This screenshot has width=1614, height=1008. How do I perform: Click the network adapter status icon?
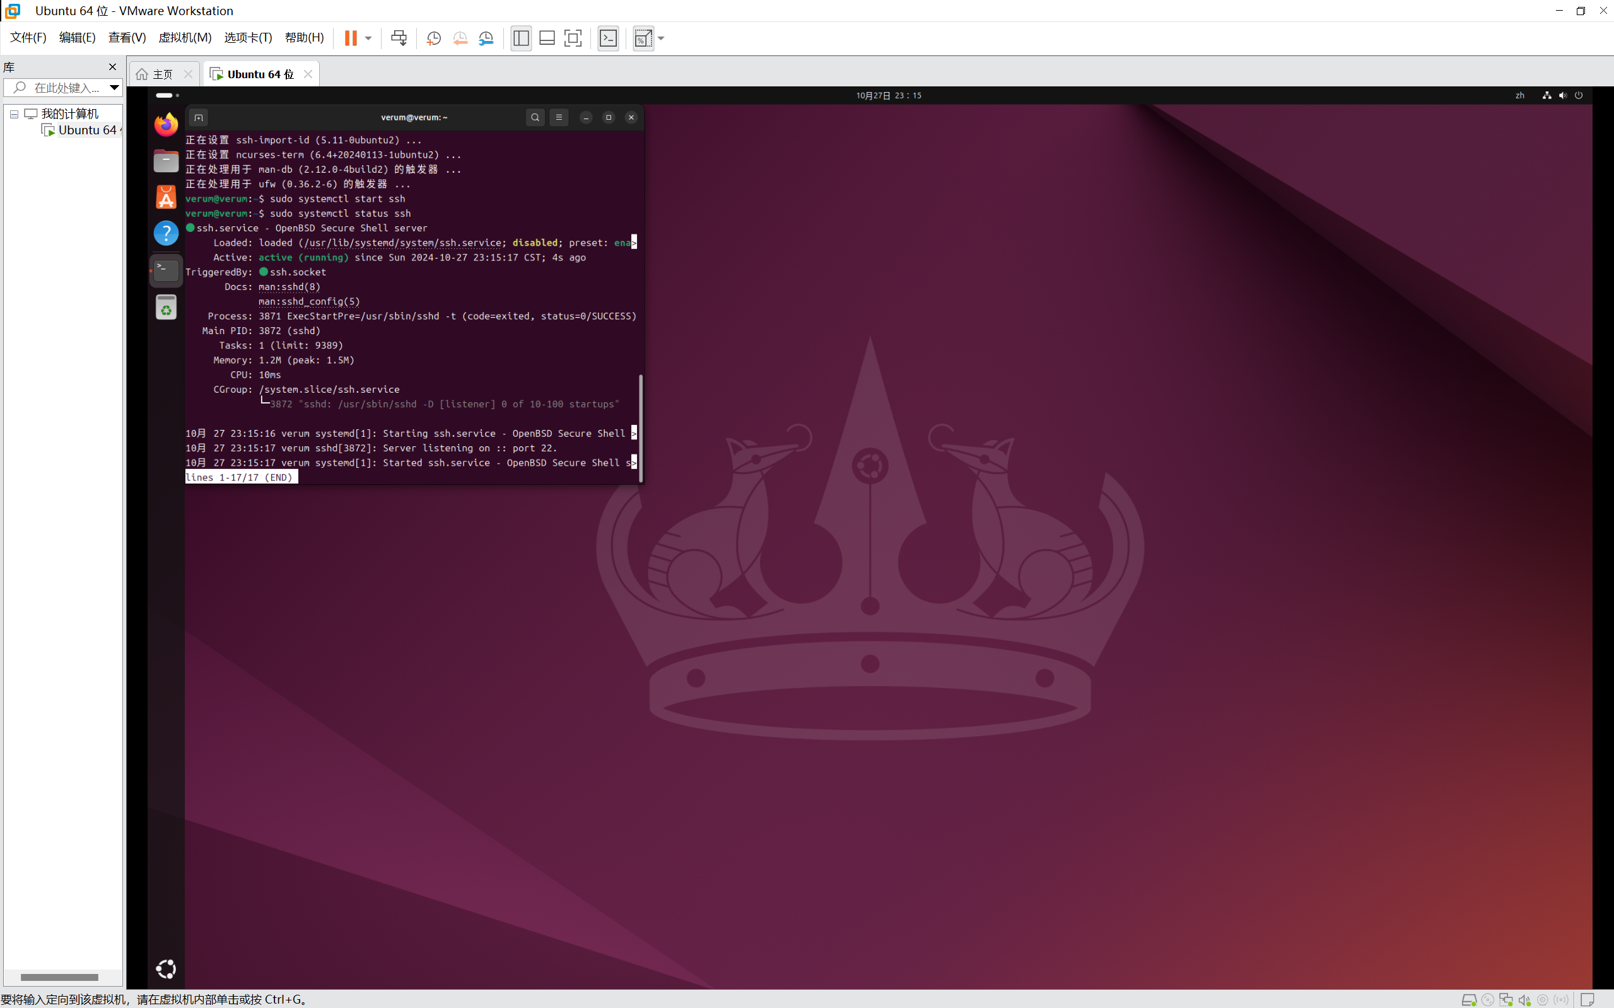pyautogui.click(x=1506, y=999)
